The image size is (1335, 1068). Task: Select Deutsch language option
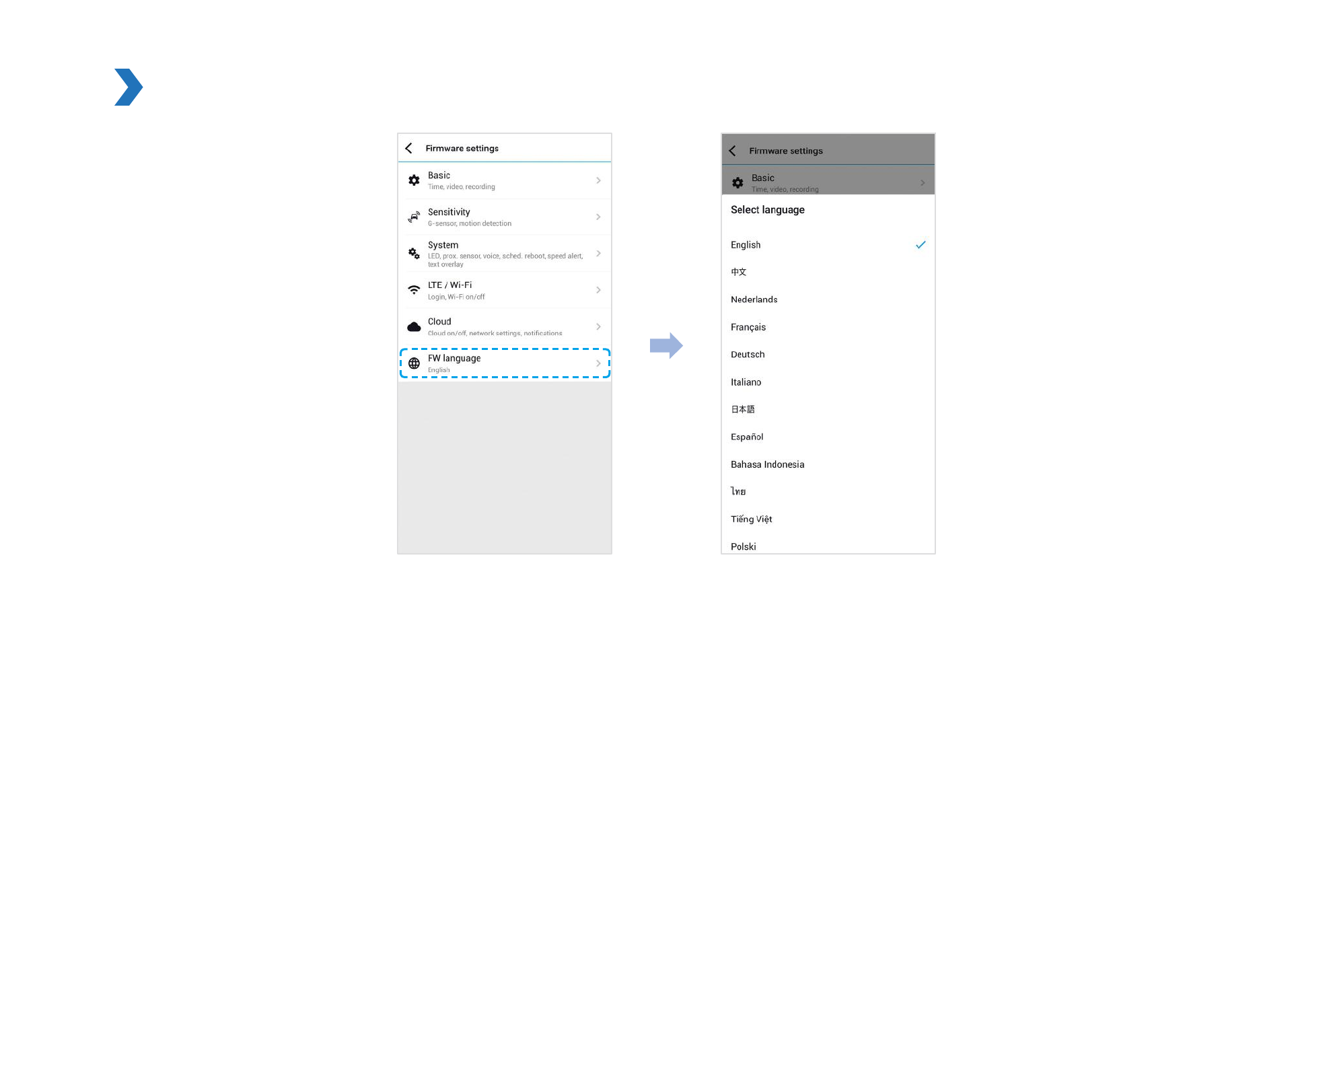828,355
